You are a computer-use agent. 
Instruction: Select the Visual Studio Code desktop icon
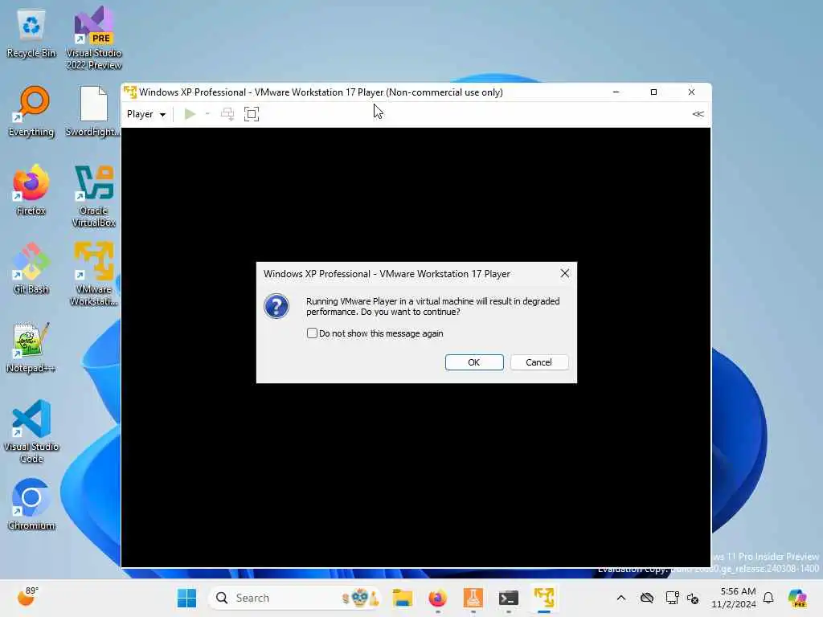31,431
